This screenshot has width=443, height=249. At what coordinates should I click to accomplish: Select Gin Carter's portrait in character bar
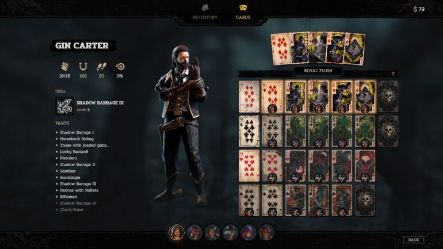click(176, 232)
